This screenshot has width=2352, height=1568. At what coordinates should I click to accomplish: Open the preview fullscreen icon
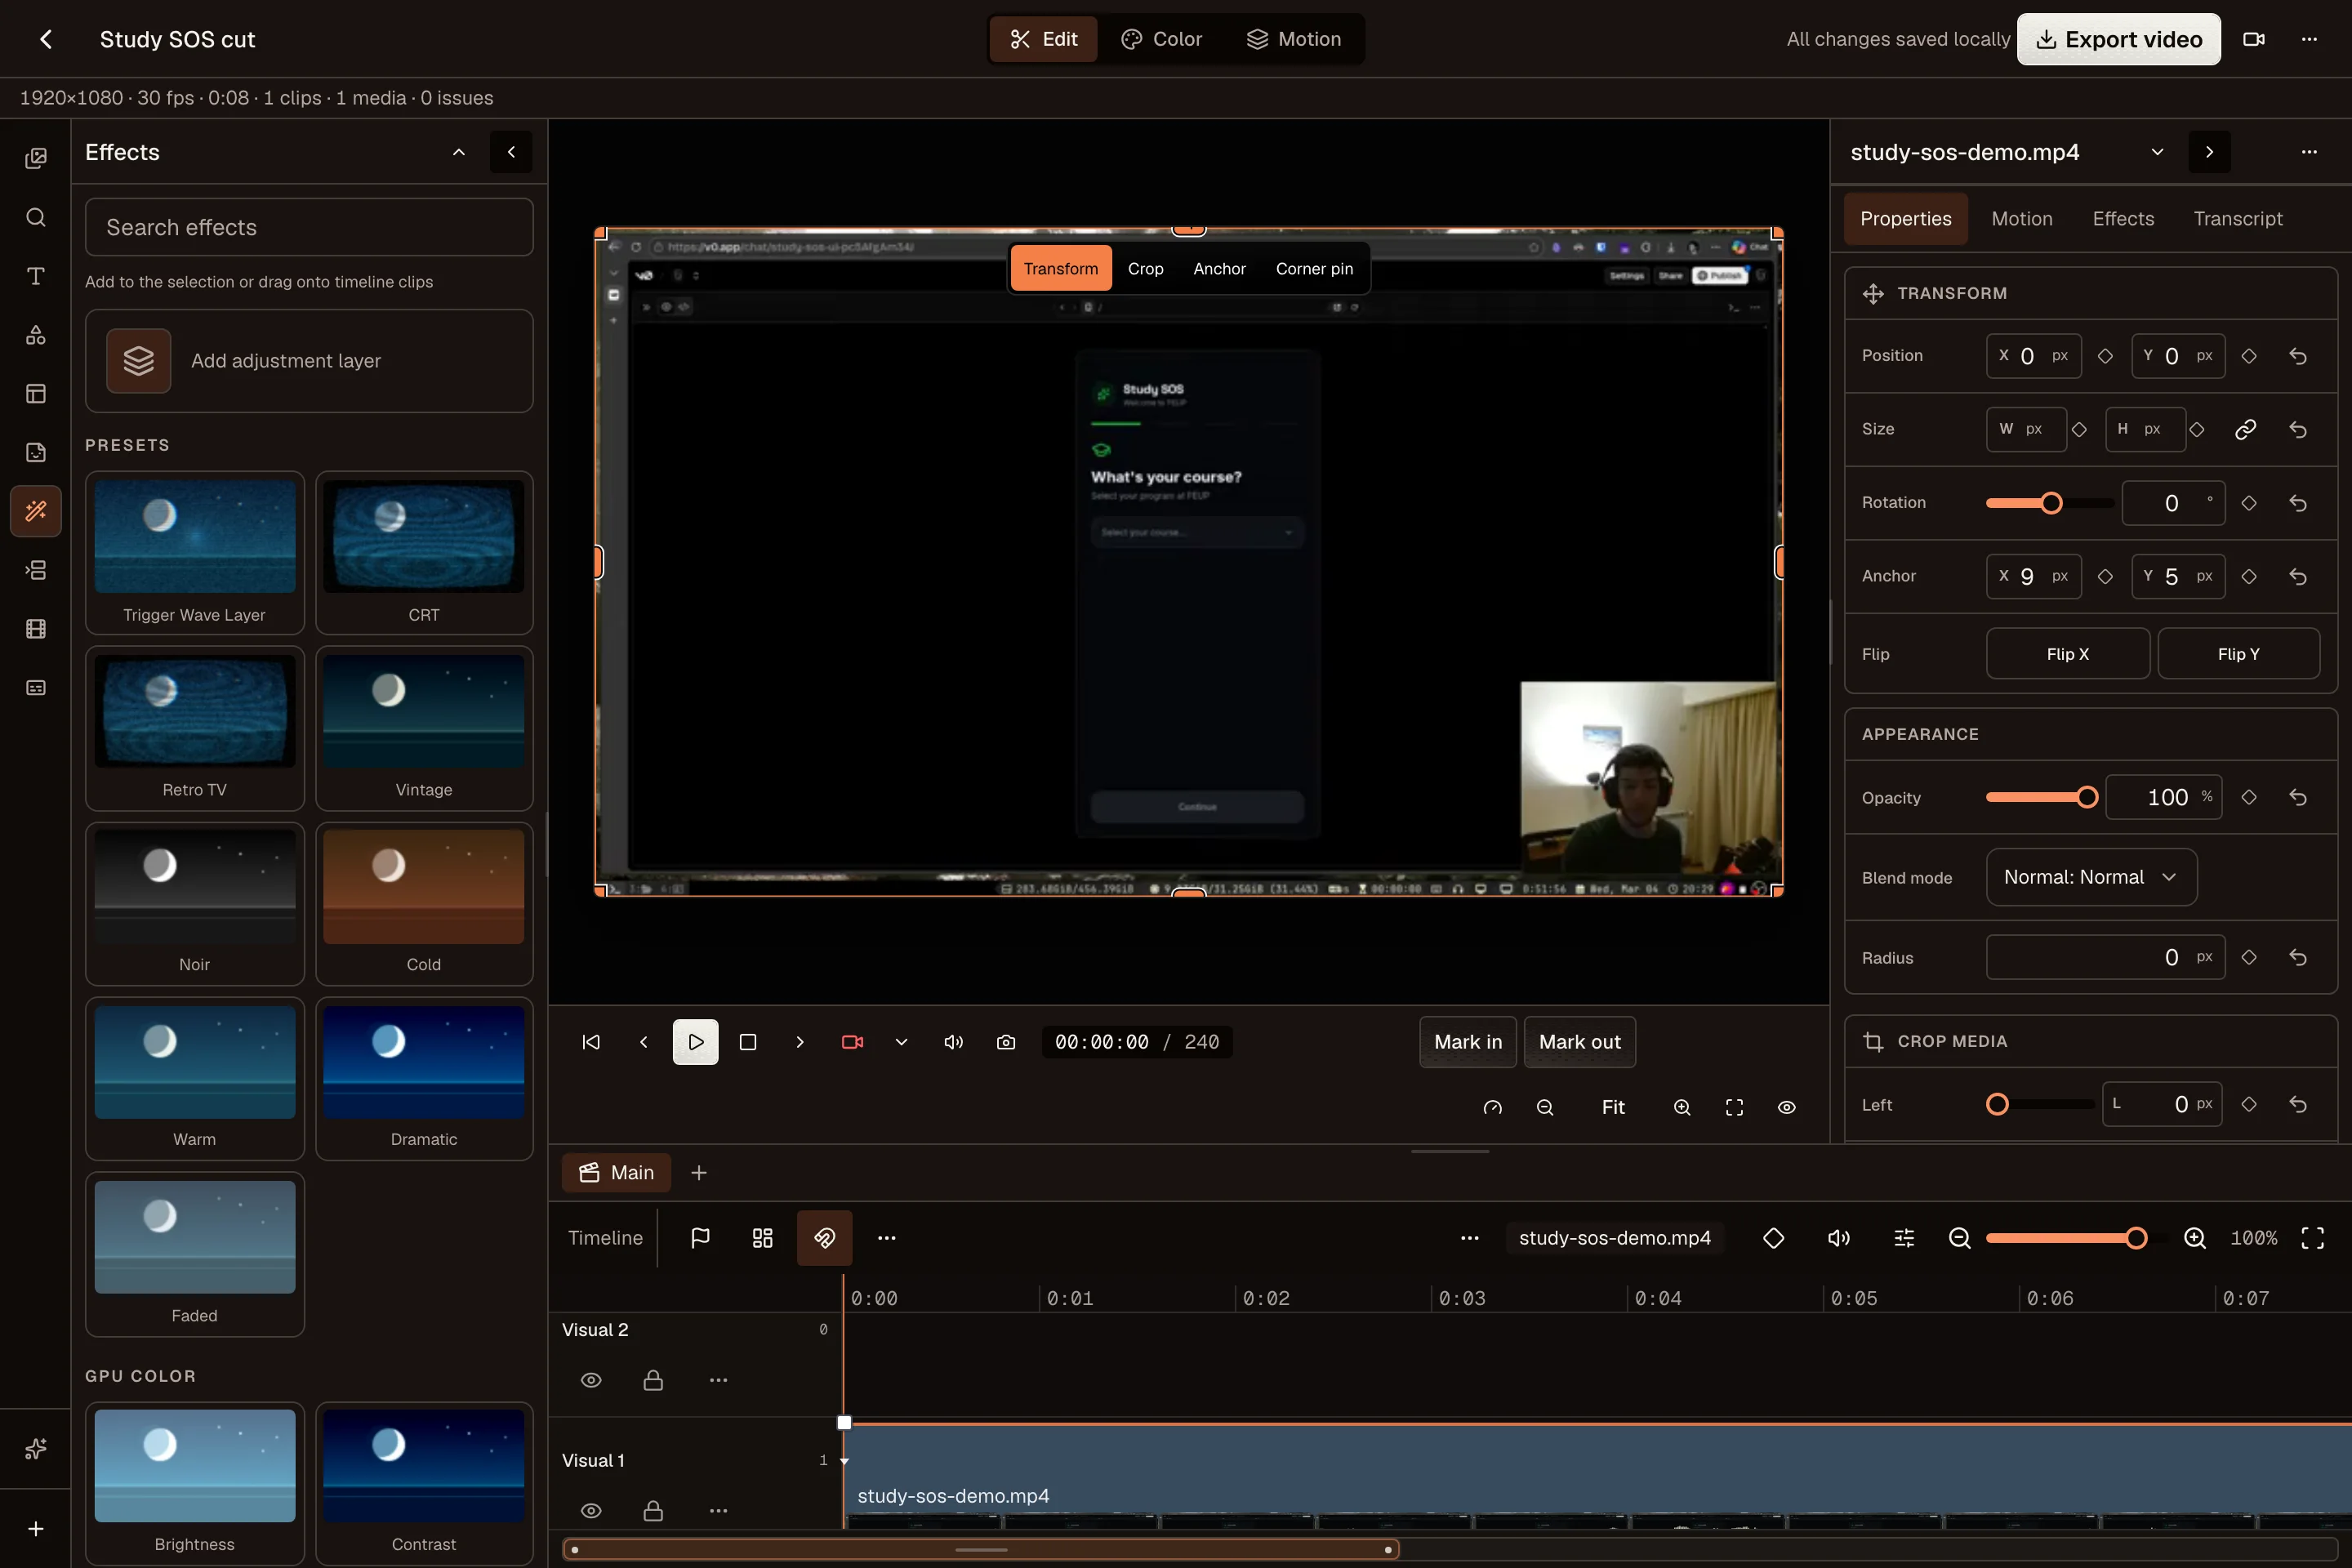point(1734,1107)
